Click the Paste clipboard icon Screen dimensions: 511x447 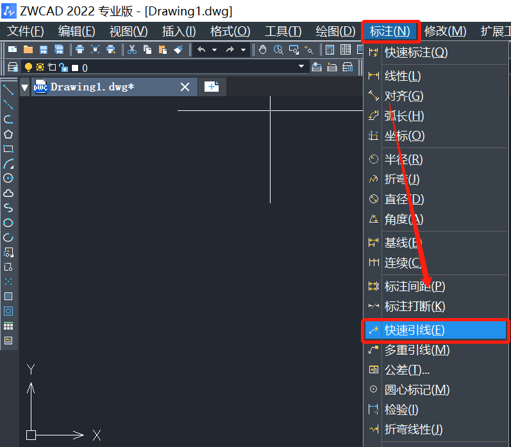(163, 49)
